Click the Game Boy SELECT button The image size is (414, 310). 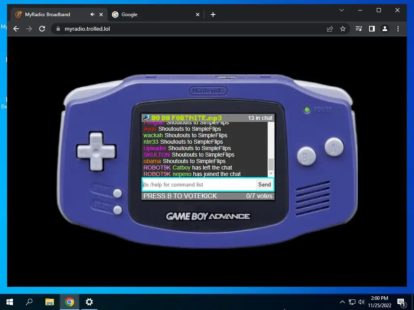pyautogui.click(x=117, y=210)
